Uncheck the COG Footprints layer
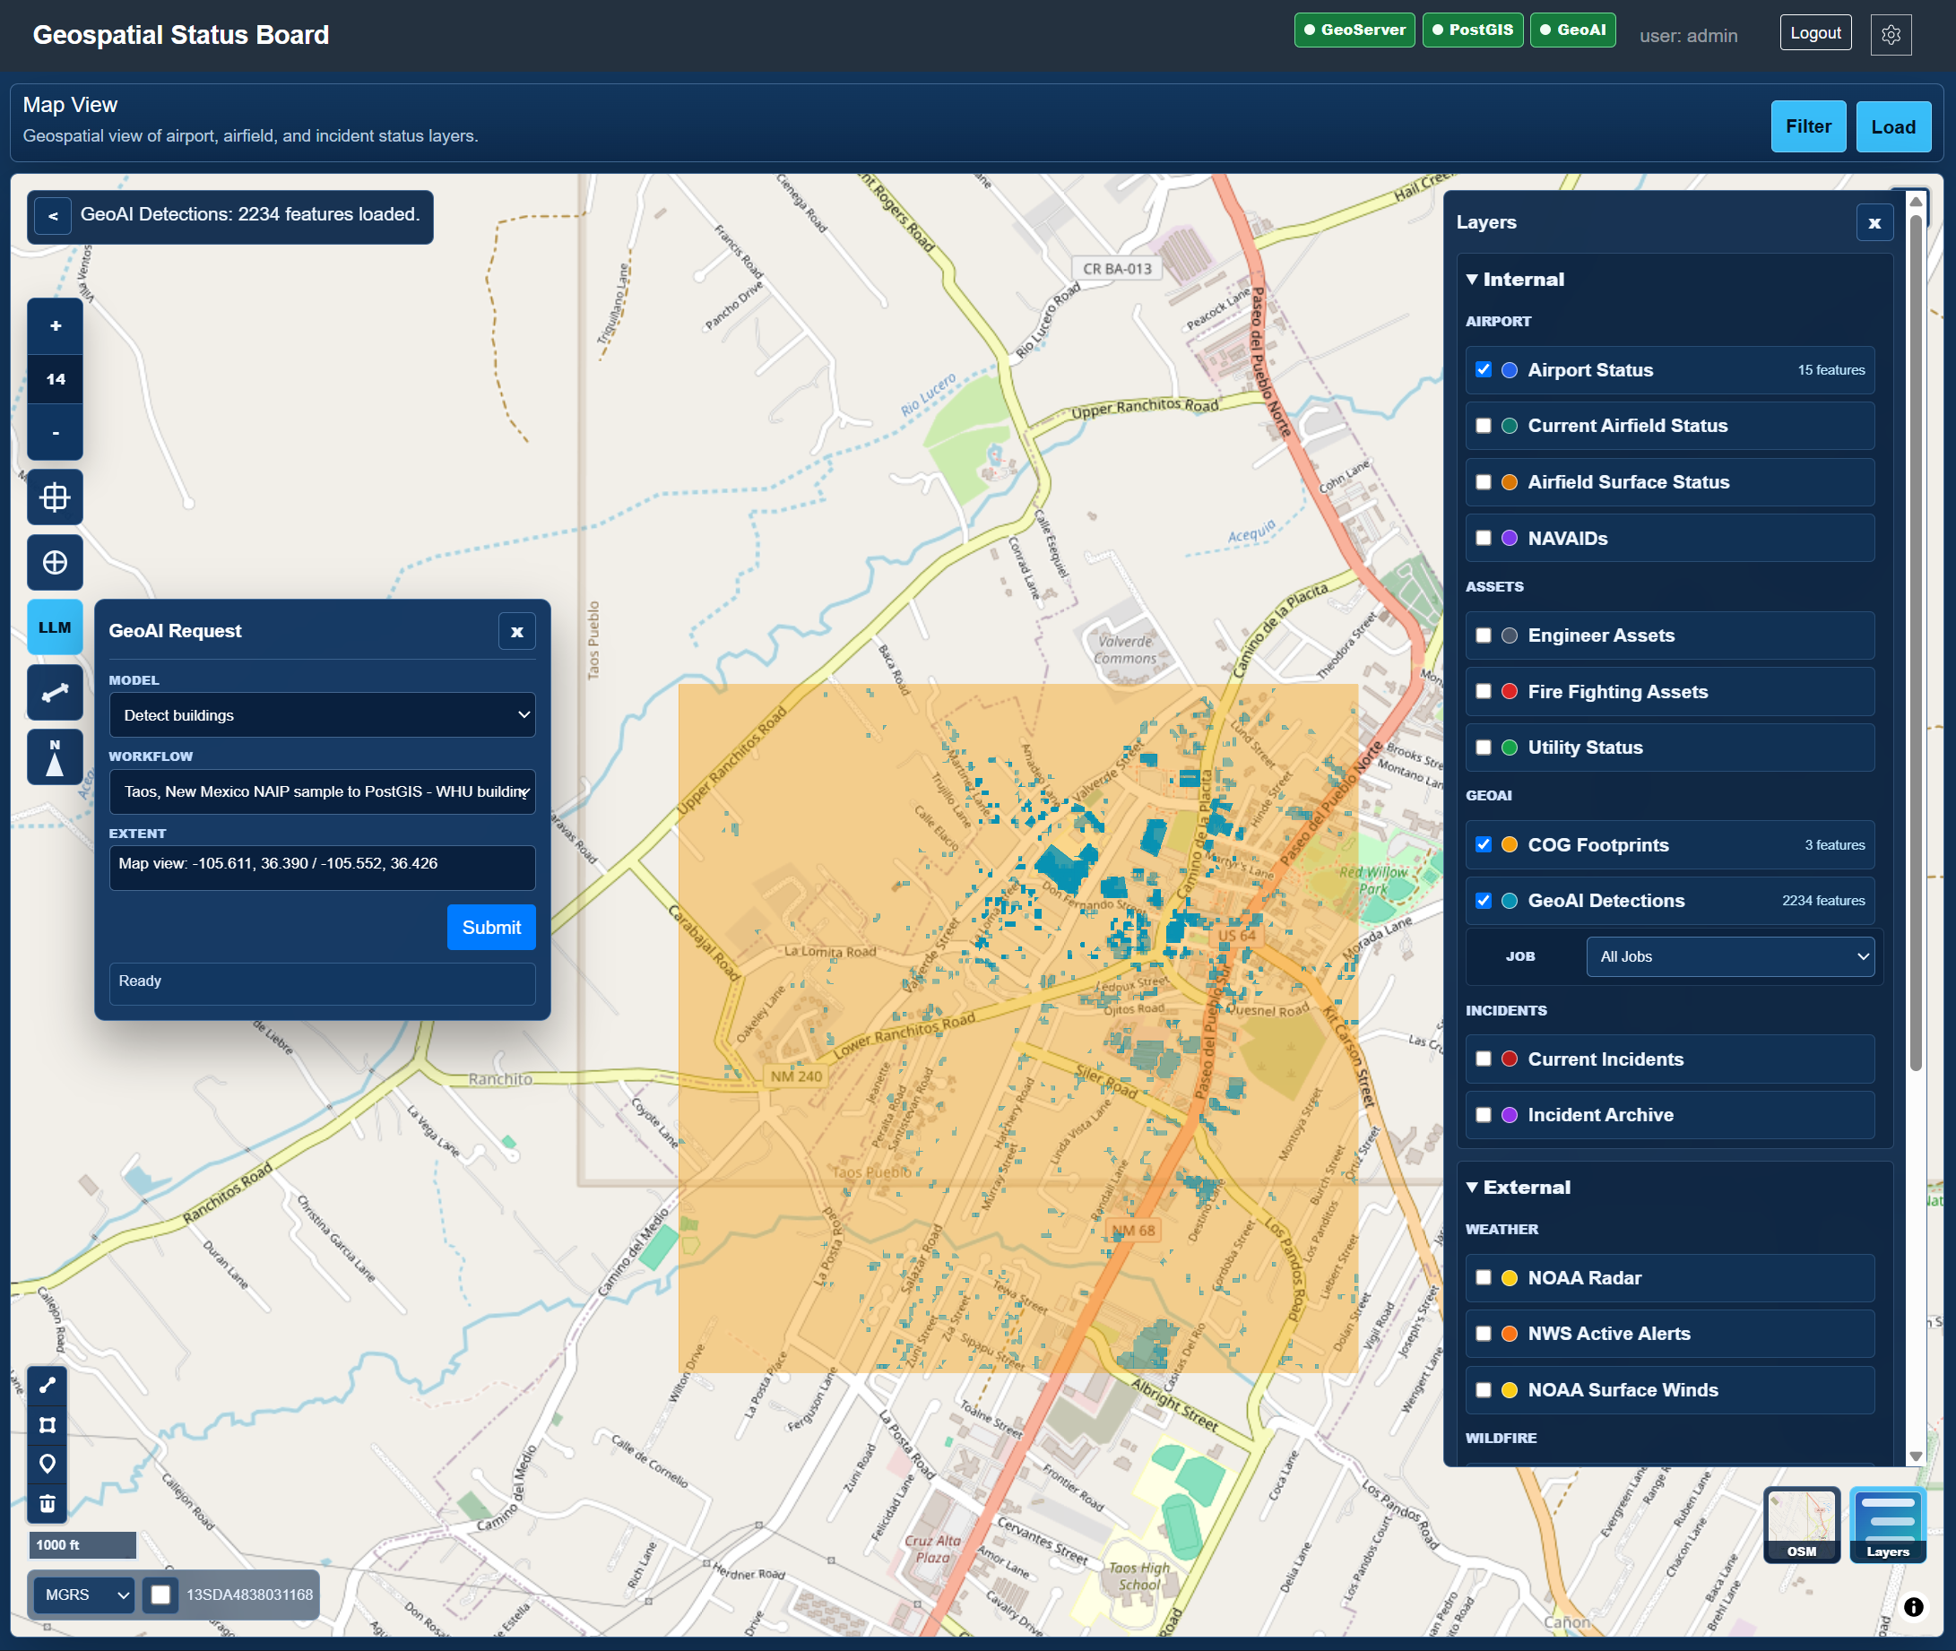 pyautogui.click(x=1484, y=844)
